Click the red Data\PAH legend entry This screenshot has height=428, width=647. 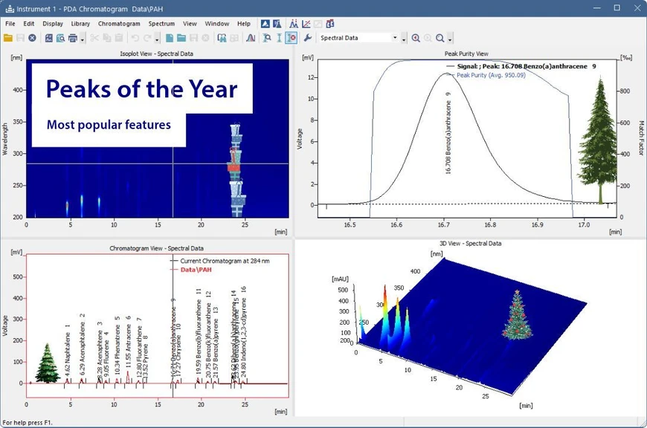point(191,270)
